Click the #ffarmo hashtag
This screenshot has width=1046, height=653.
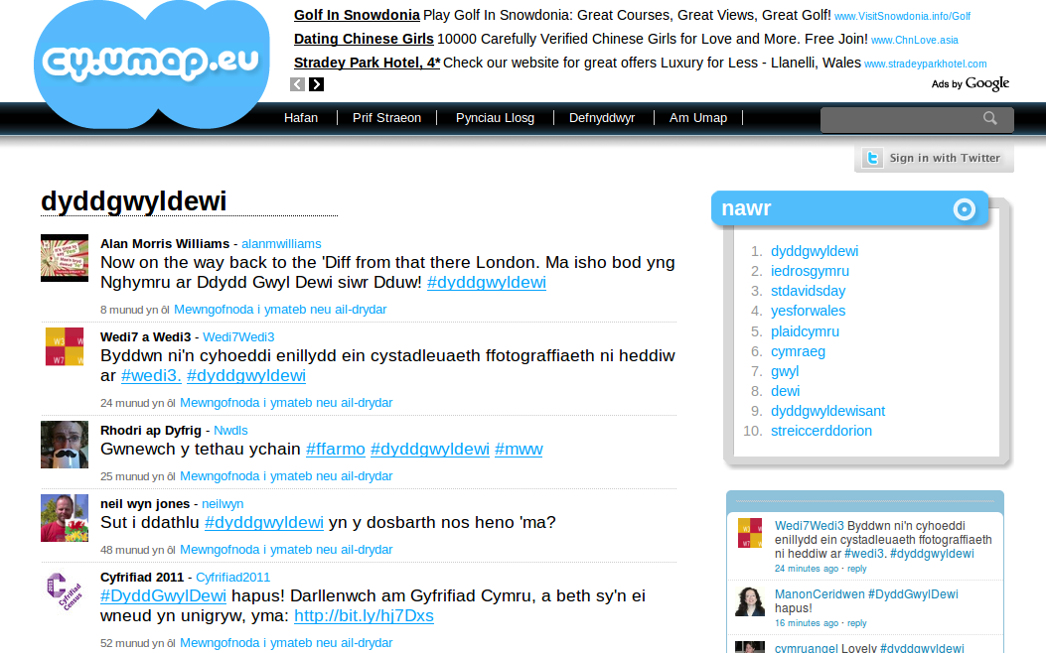coord(336,450)
